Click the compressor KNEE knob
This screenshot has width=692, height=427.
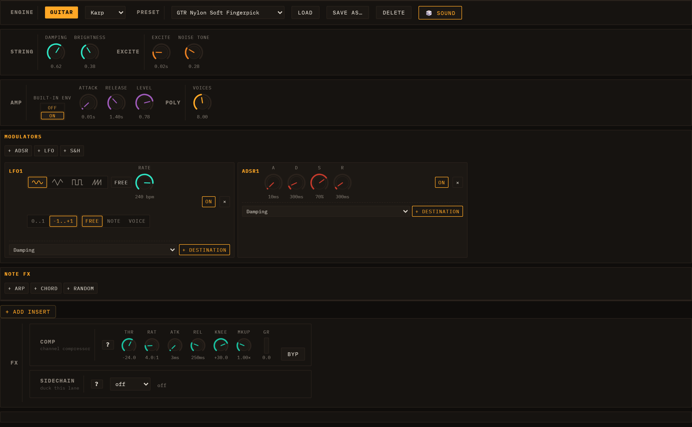click(x=221, y=345)
